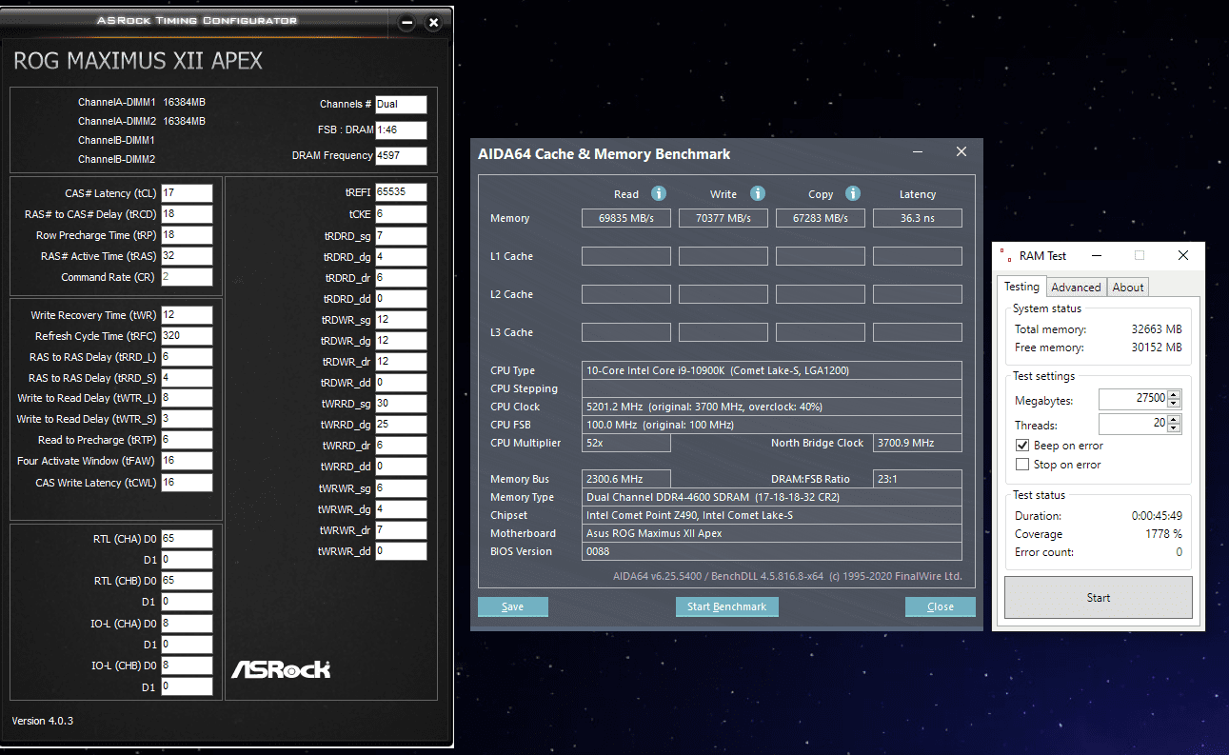The width and height of the screenshot is (1229, 755).
Task: Click the Refresh Cycle Time (tRFC) field
Action: tap(187, 336)
